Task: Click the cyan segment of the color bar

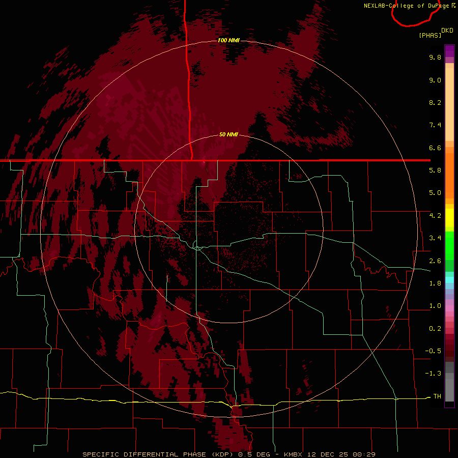Action: (x=449, y=280)
